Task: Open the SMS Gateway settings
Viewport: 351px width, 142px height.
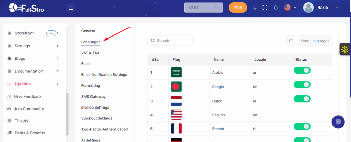Action: (x=93, y=97)
